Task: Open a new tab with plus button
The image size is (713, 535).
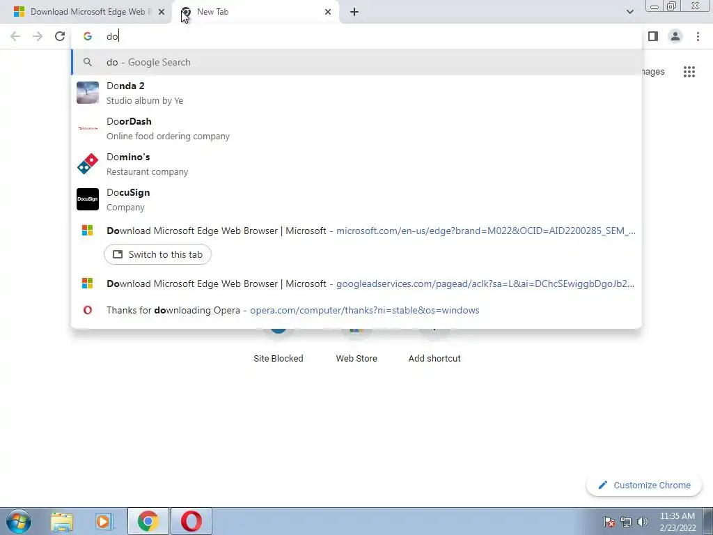Action: tap(354, 12)
